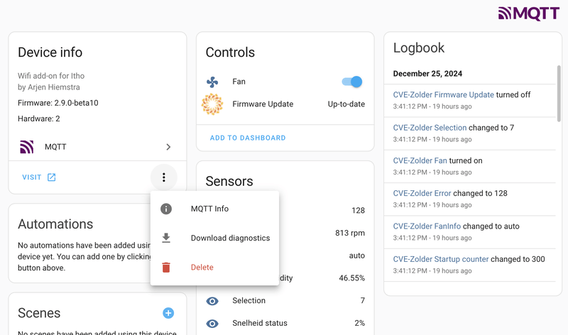Click the fan icon in Controls
Image resolution: width=568 pixels, height=335 pixels.
pyautogui.click(x=212, y=82)
